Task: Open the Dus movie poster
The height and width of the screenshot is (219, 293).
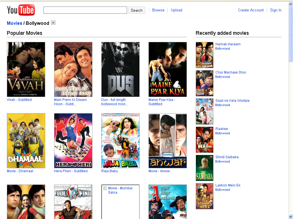Action: click(x=120, y=69)
